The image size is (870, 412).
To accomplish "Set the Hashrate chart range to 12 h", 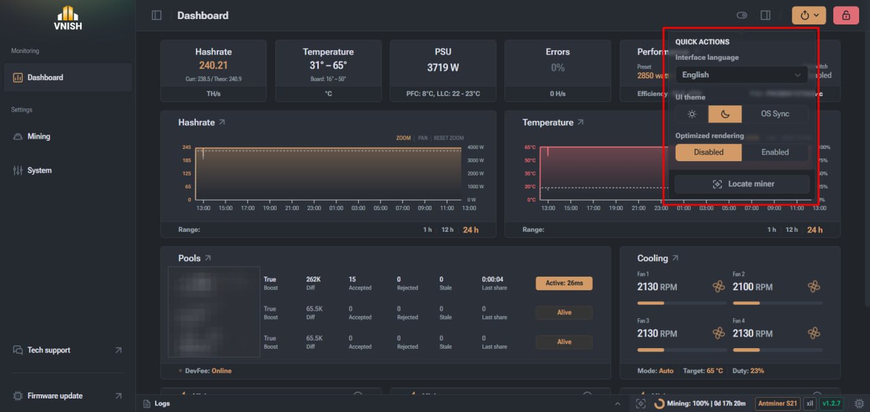I will (x=447, y=230).
